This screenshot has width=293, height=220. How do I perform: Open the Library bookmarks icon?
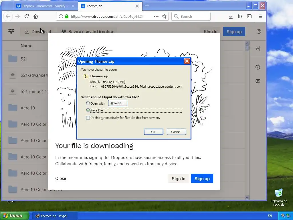[240, 16]
